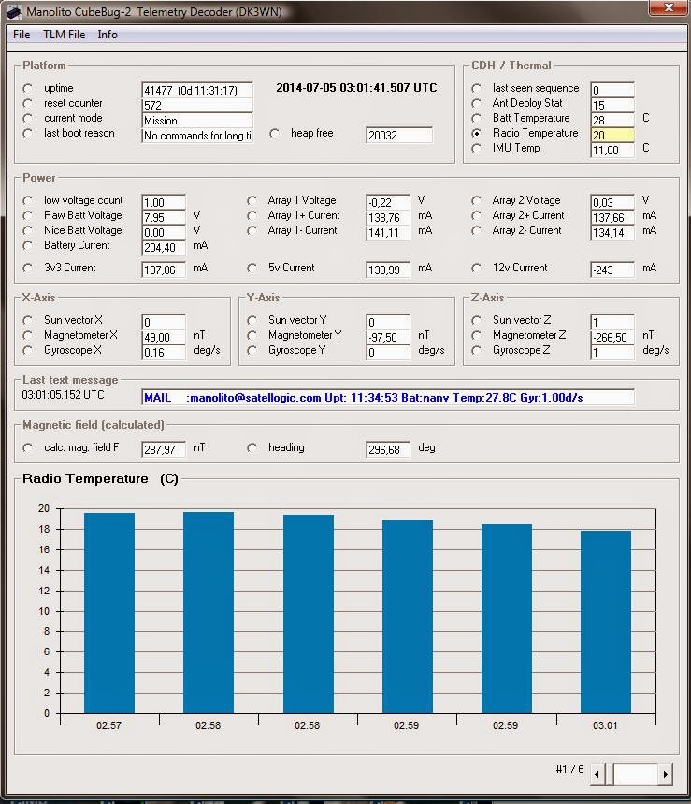The image size is (691, 804).
Task: Select Battery Current radio button
Action: 28,245
